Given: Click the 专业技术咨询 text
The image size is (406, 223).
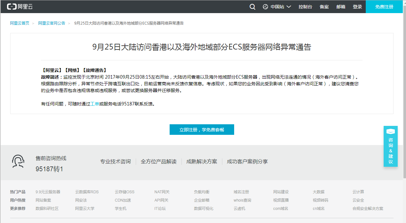Looking at the screenshot, I should [116, 162].
